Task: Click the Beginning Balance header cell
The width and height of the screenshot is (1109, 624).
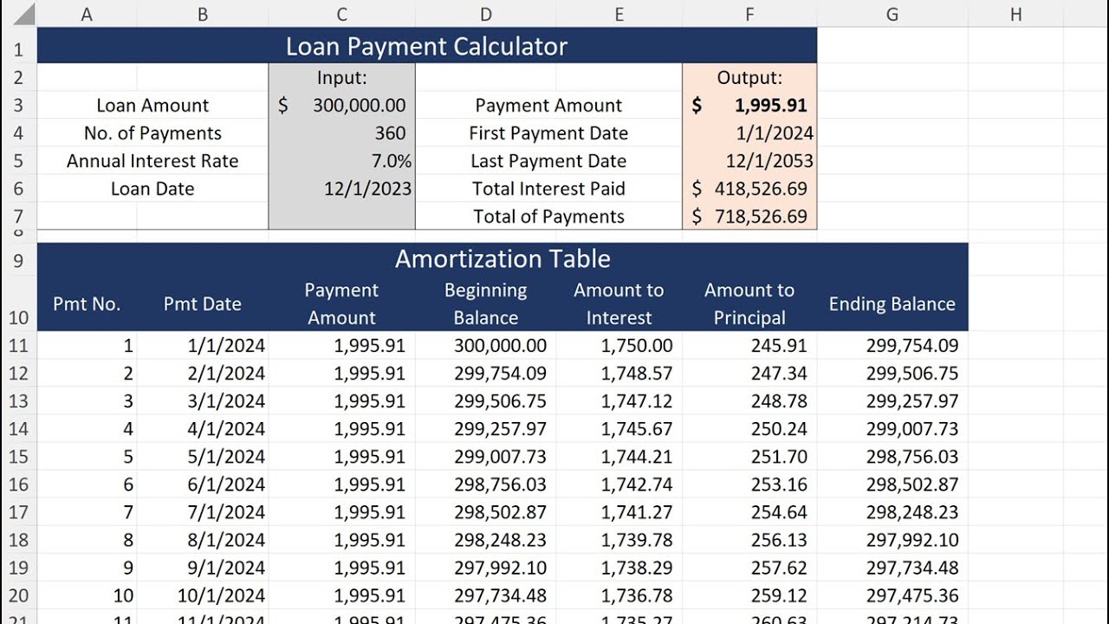Action: tap(486, 303)
